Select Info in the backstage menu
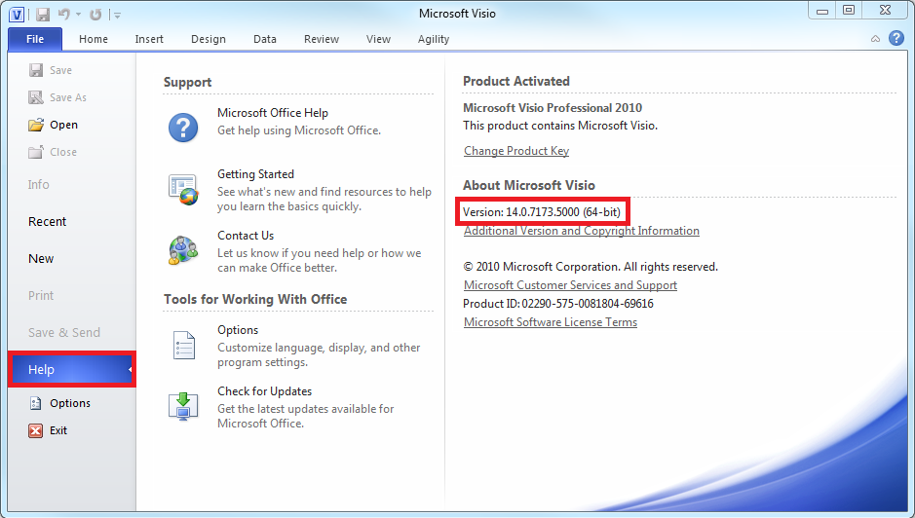The width and height of the screenshot is (915, 518). [39, 184]
